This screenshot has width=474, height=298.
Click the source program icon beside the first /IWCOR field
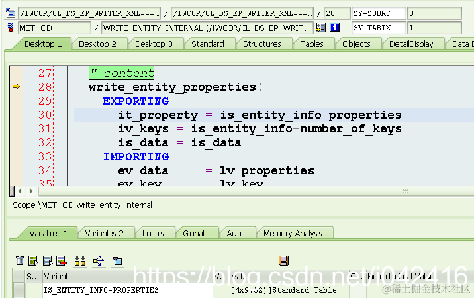click(x=11, y=13)
